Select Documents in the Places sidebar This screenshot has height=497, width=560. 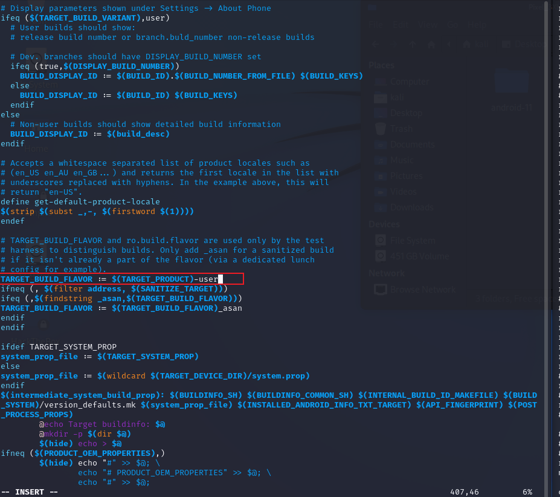click(x=412, y=145)
